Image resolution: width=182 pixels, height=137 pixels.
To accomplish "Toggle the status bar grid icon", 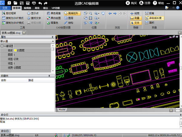I will pos(60,135).
